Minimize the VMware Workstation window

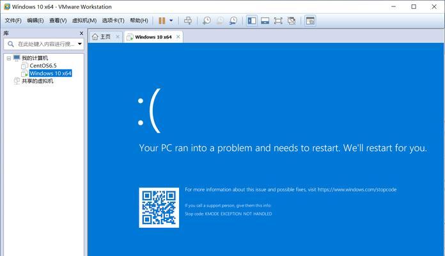[393, 6]
